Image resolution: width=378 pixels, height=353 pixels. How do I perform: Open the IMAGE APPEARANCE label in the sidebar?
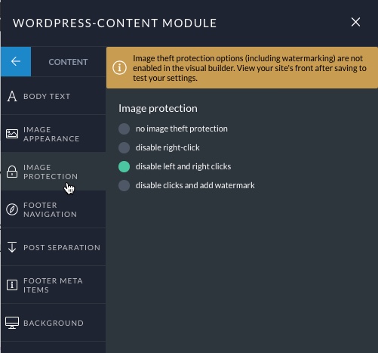click(51, 134)
